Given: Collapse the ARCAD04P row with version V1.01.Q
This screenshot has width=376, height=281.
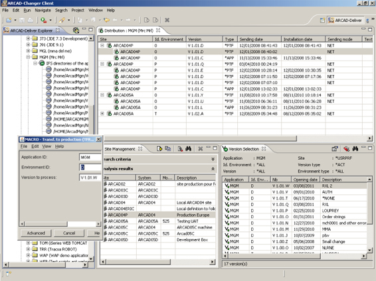Looking at the screenshot, I should click(x=102, y=64).
